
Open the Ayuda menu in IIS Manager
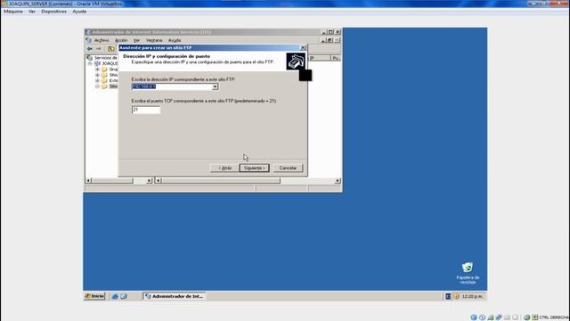click(x=175, y=40)
